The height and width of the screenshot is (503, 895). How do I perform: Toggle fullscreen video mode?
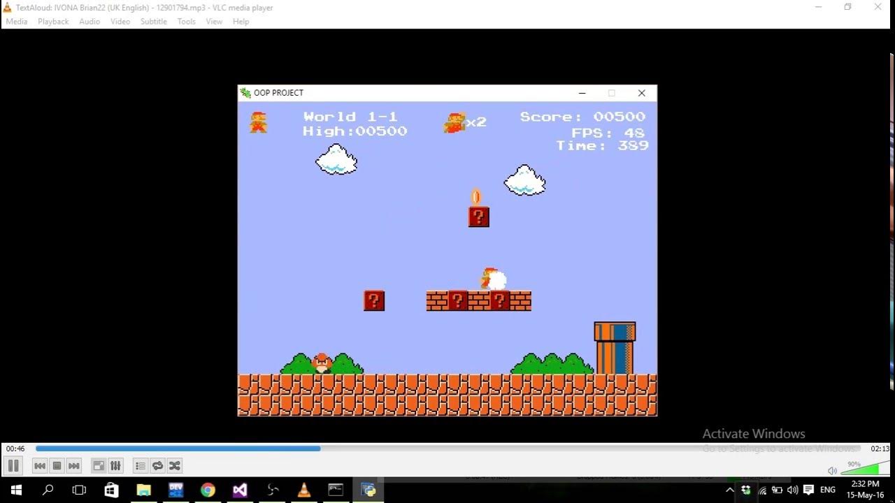coord(99,466)
